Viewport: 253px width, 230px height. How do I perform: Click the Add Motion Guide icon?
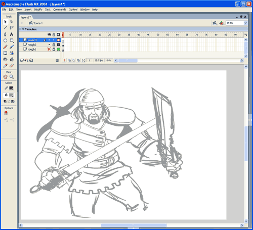tap(26, 60)
